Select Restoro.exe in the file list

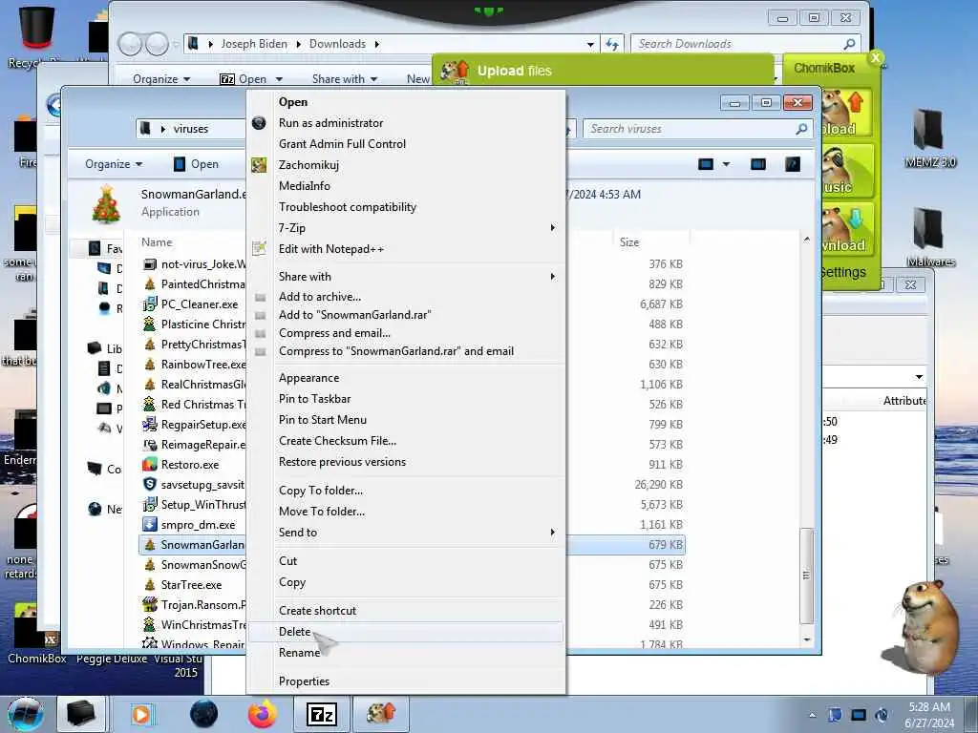(x=190, y=465)
